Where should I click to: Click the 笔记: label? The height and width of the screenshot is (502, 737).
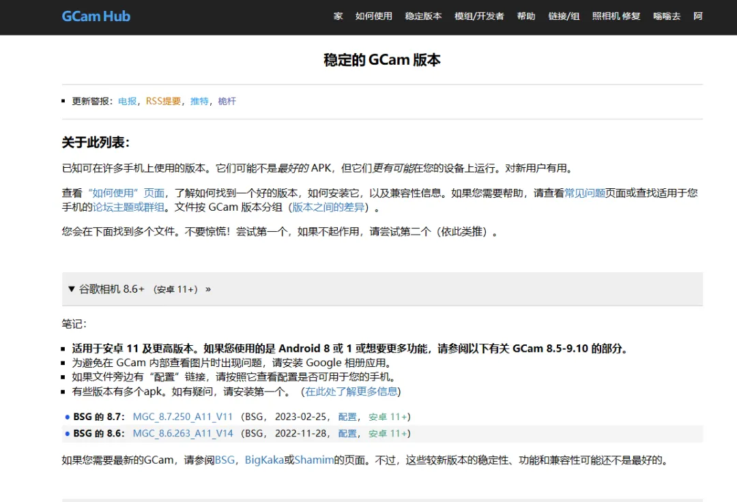[74, 324]
